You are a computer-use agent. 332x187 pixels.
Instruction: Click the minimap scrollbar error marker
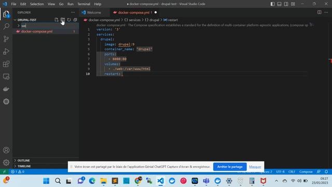330,61
